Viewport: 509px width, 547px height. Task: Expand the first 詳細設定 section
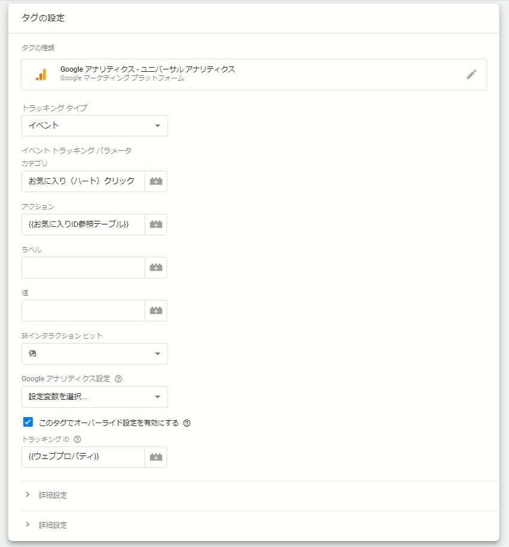[260, 496]
